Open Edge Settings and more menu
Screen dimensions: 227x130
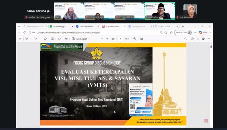(x=195, y=32)
